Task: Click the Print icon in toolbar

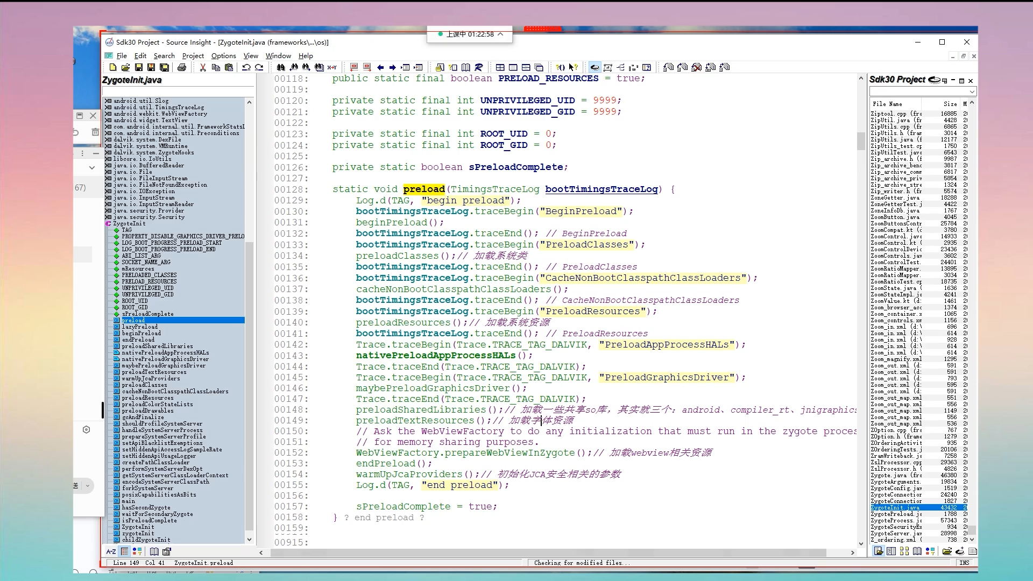Action: click(182, 67)
